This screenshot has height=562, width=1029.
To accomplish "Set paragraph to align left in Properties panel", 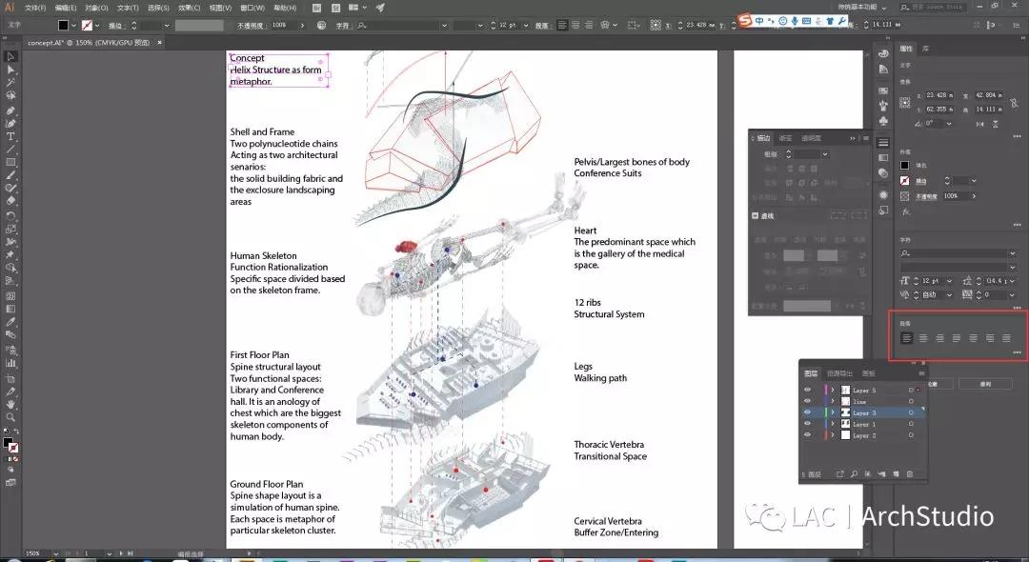I will pyautogui.click(x=906, y=338).
